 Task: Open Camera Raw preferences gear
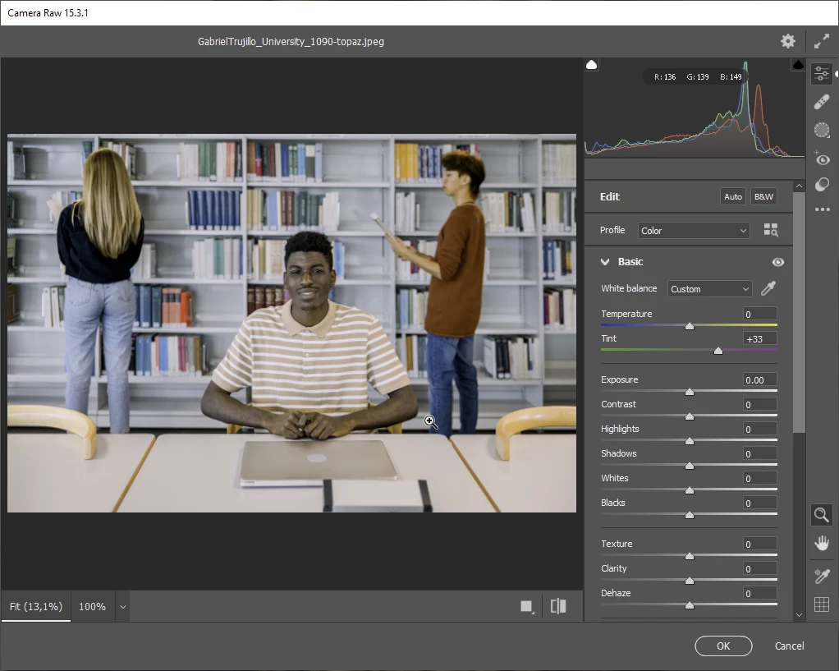tap(787, 41)
